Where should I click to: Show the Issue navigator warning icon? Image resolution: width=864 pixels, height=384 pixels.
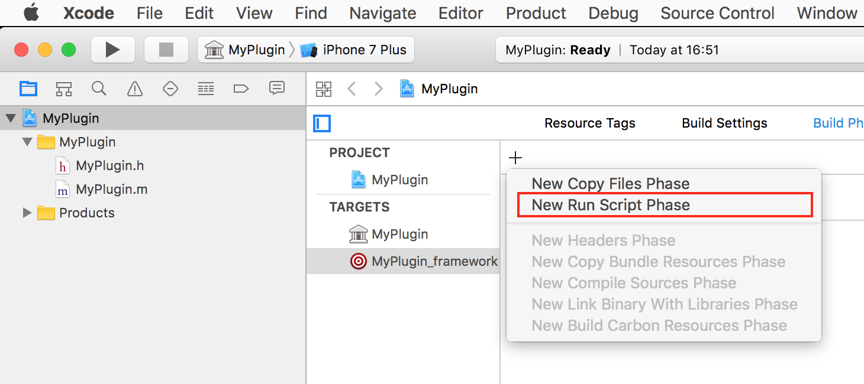[135, 89]
